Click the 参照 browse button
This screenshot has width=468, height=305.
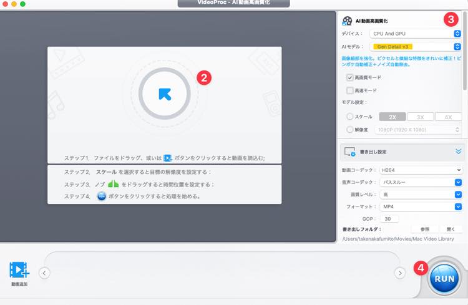(x=425, y=229)
